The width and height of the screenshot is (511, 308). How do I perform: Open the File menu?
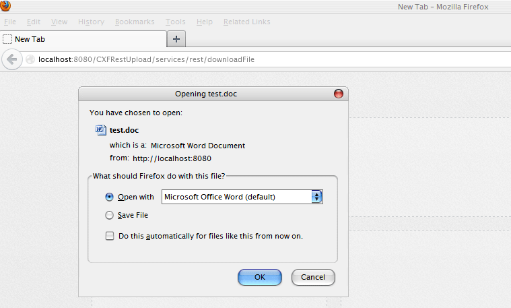click(x=10, y=22)
